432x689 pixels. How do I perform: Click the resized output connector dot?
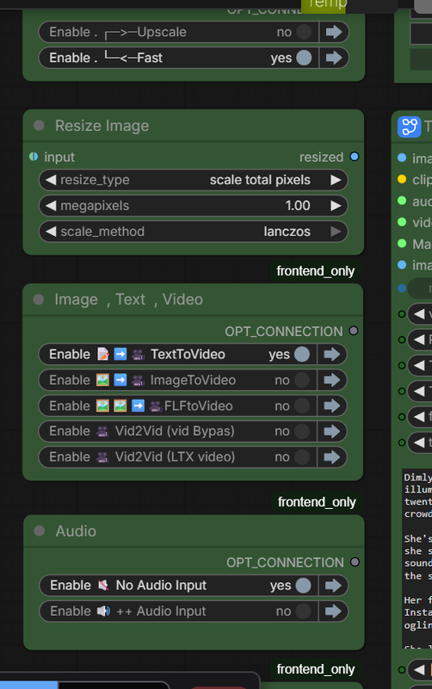tap(355, 157)
